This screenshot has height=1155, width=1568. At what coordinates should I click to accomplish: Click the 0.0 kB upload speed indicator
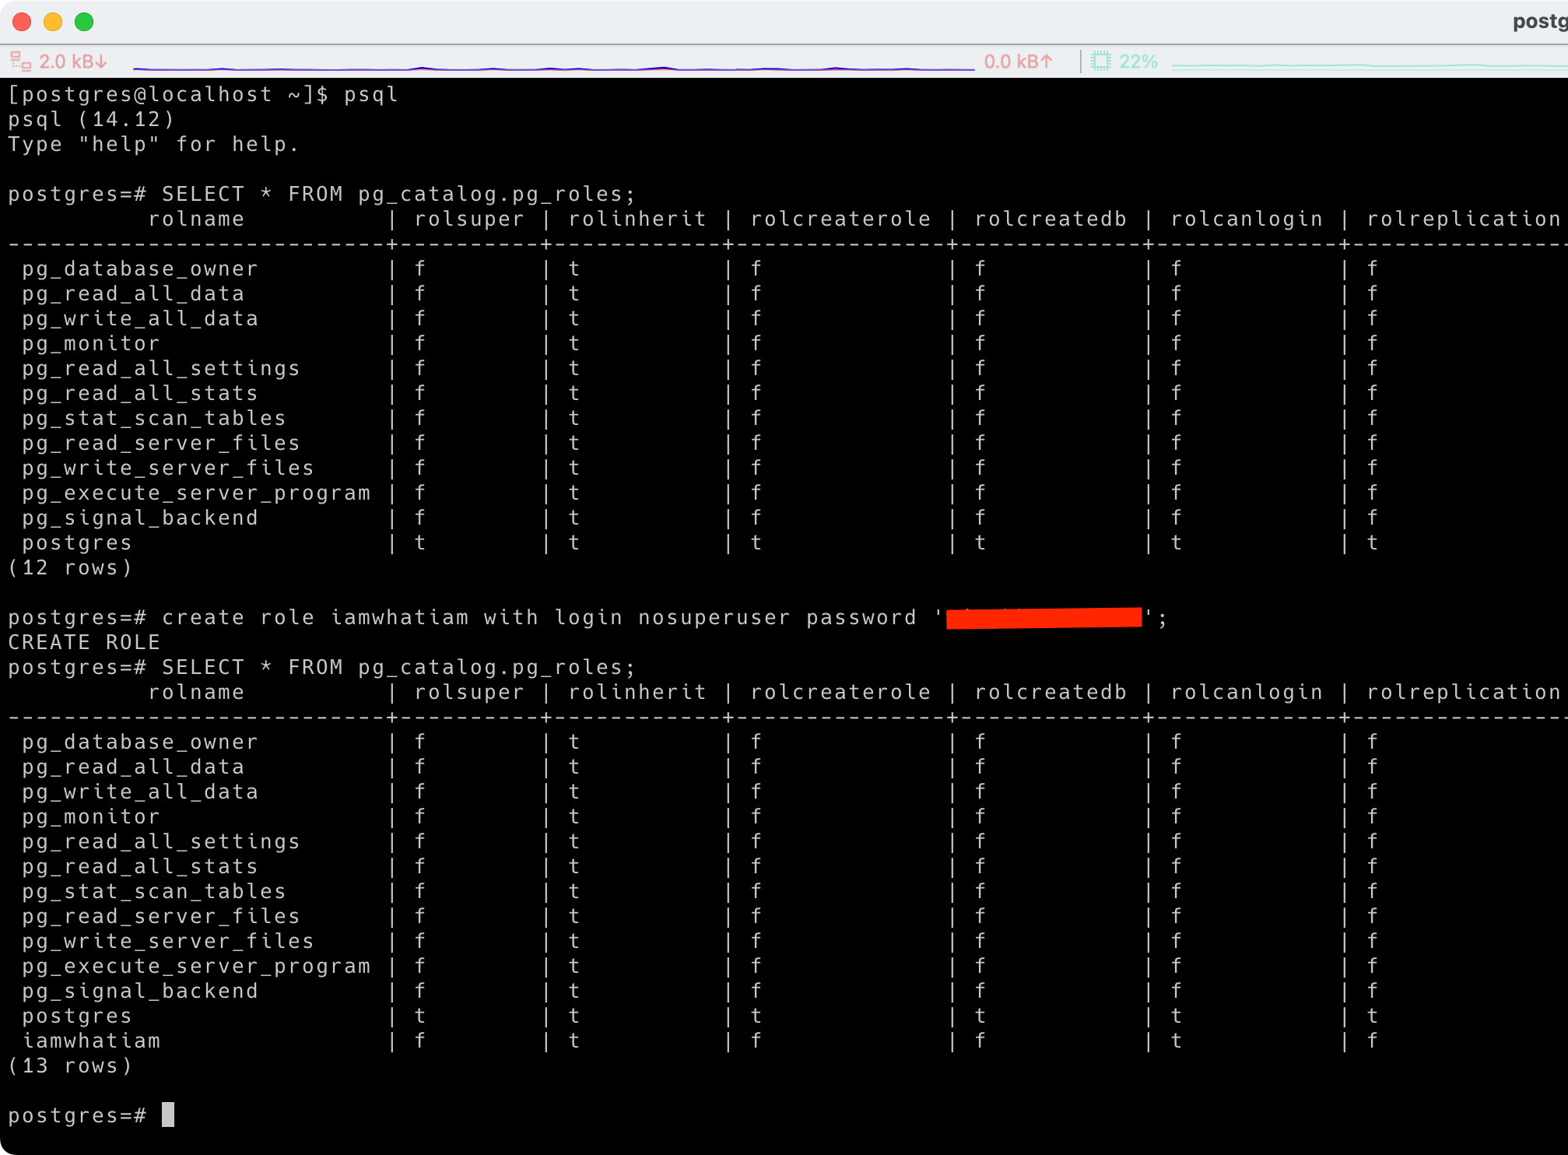point(1018,61)
